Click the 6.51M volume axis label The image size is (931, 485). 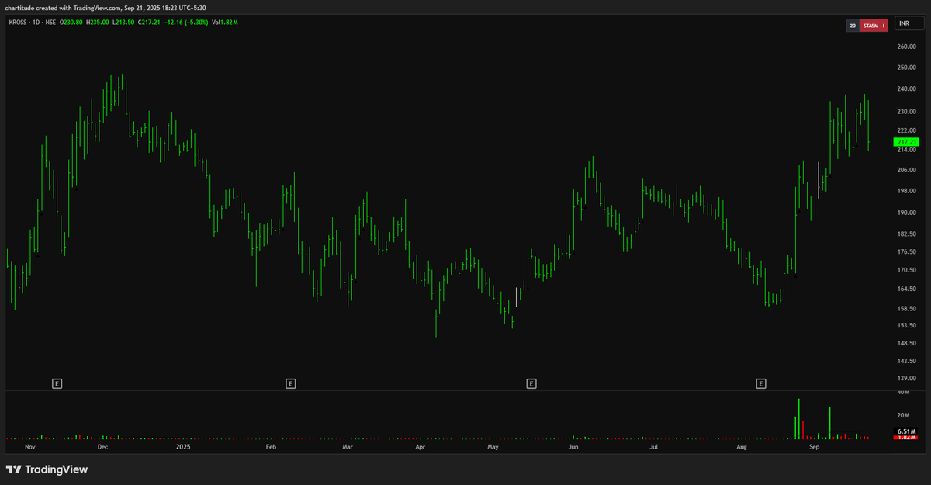(x=906, y=431)
